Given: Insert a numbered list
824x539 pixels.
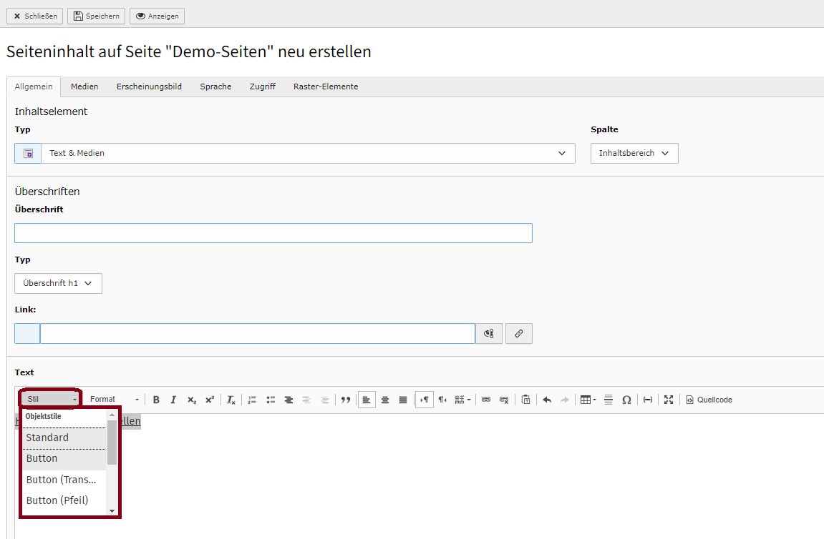Looking at the screenshot, I should coord(252,400).
